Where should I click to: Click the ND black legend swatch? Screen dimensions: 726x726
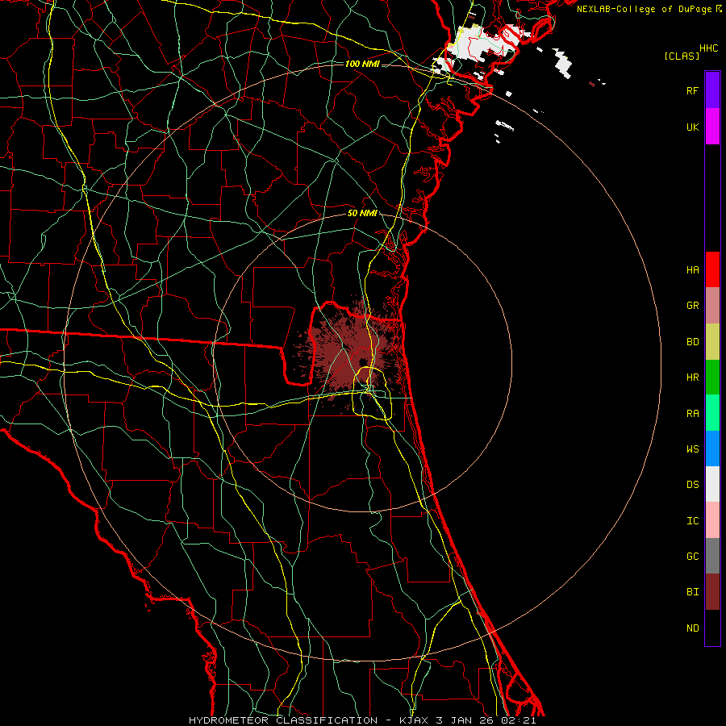[712, 628]
